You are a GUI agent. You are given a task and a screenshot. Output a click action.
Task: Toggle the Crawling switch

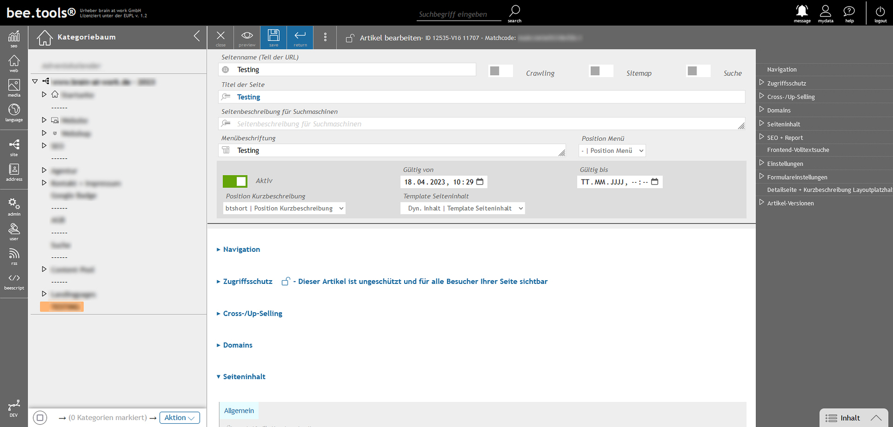point(500,71)
